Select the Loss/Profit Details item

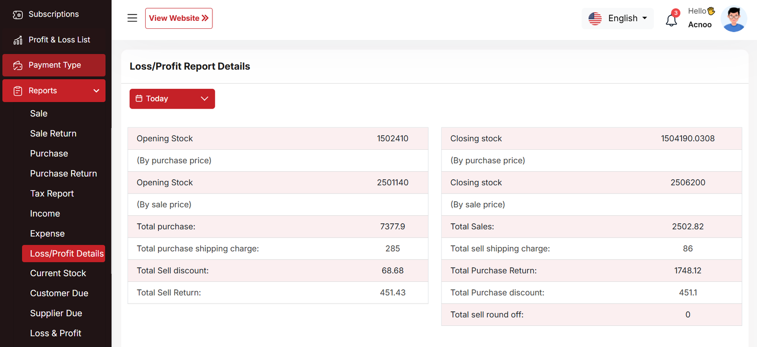coord(66,254)
